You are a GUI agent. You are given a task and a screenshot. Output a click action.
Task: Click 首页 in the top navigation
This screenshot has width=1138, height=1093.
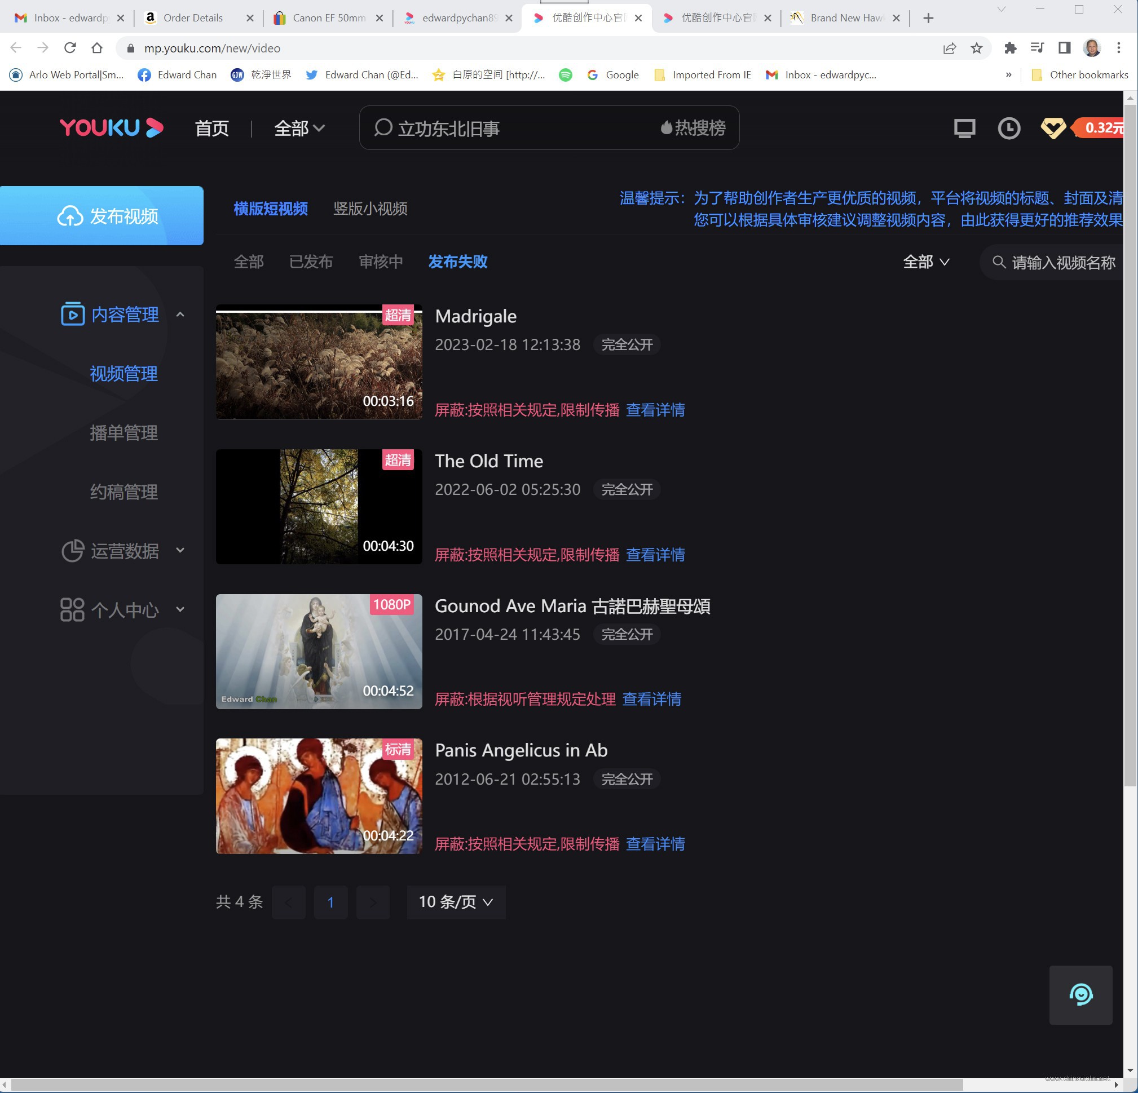tap(212, 129)
